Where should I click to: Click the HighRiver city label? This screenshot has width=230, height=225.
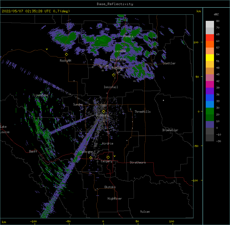[115, 199]
